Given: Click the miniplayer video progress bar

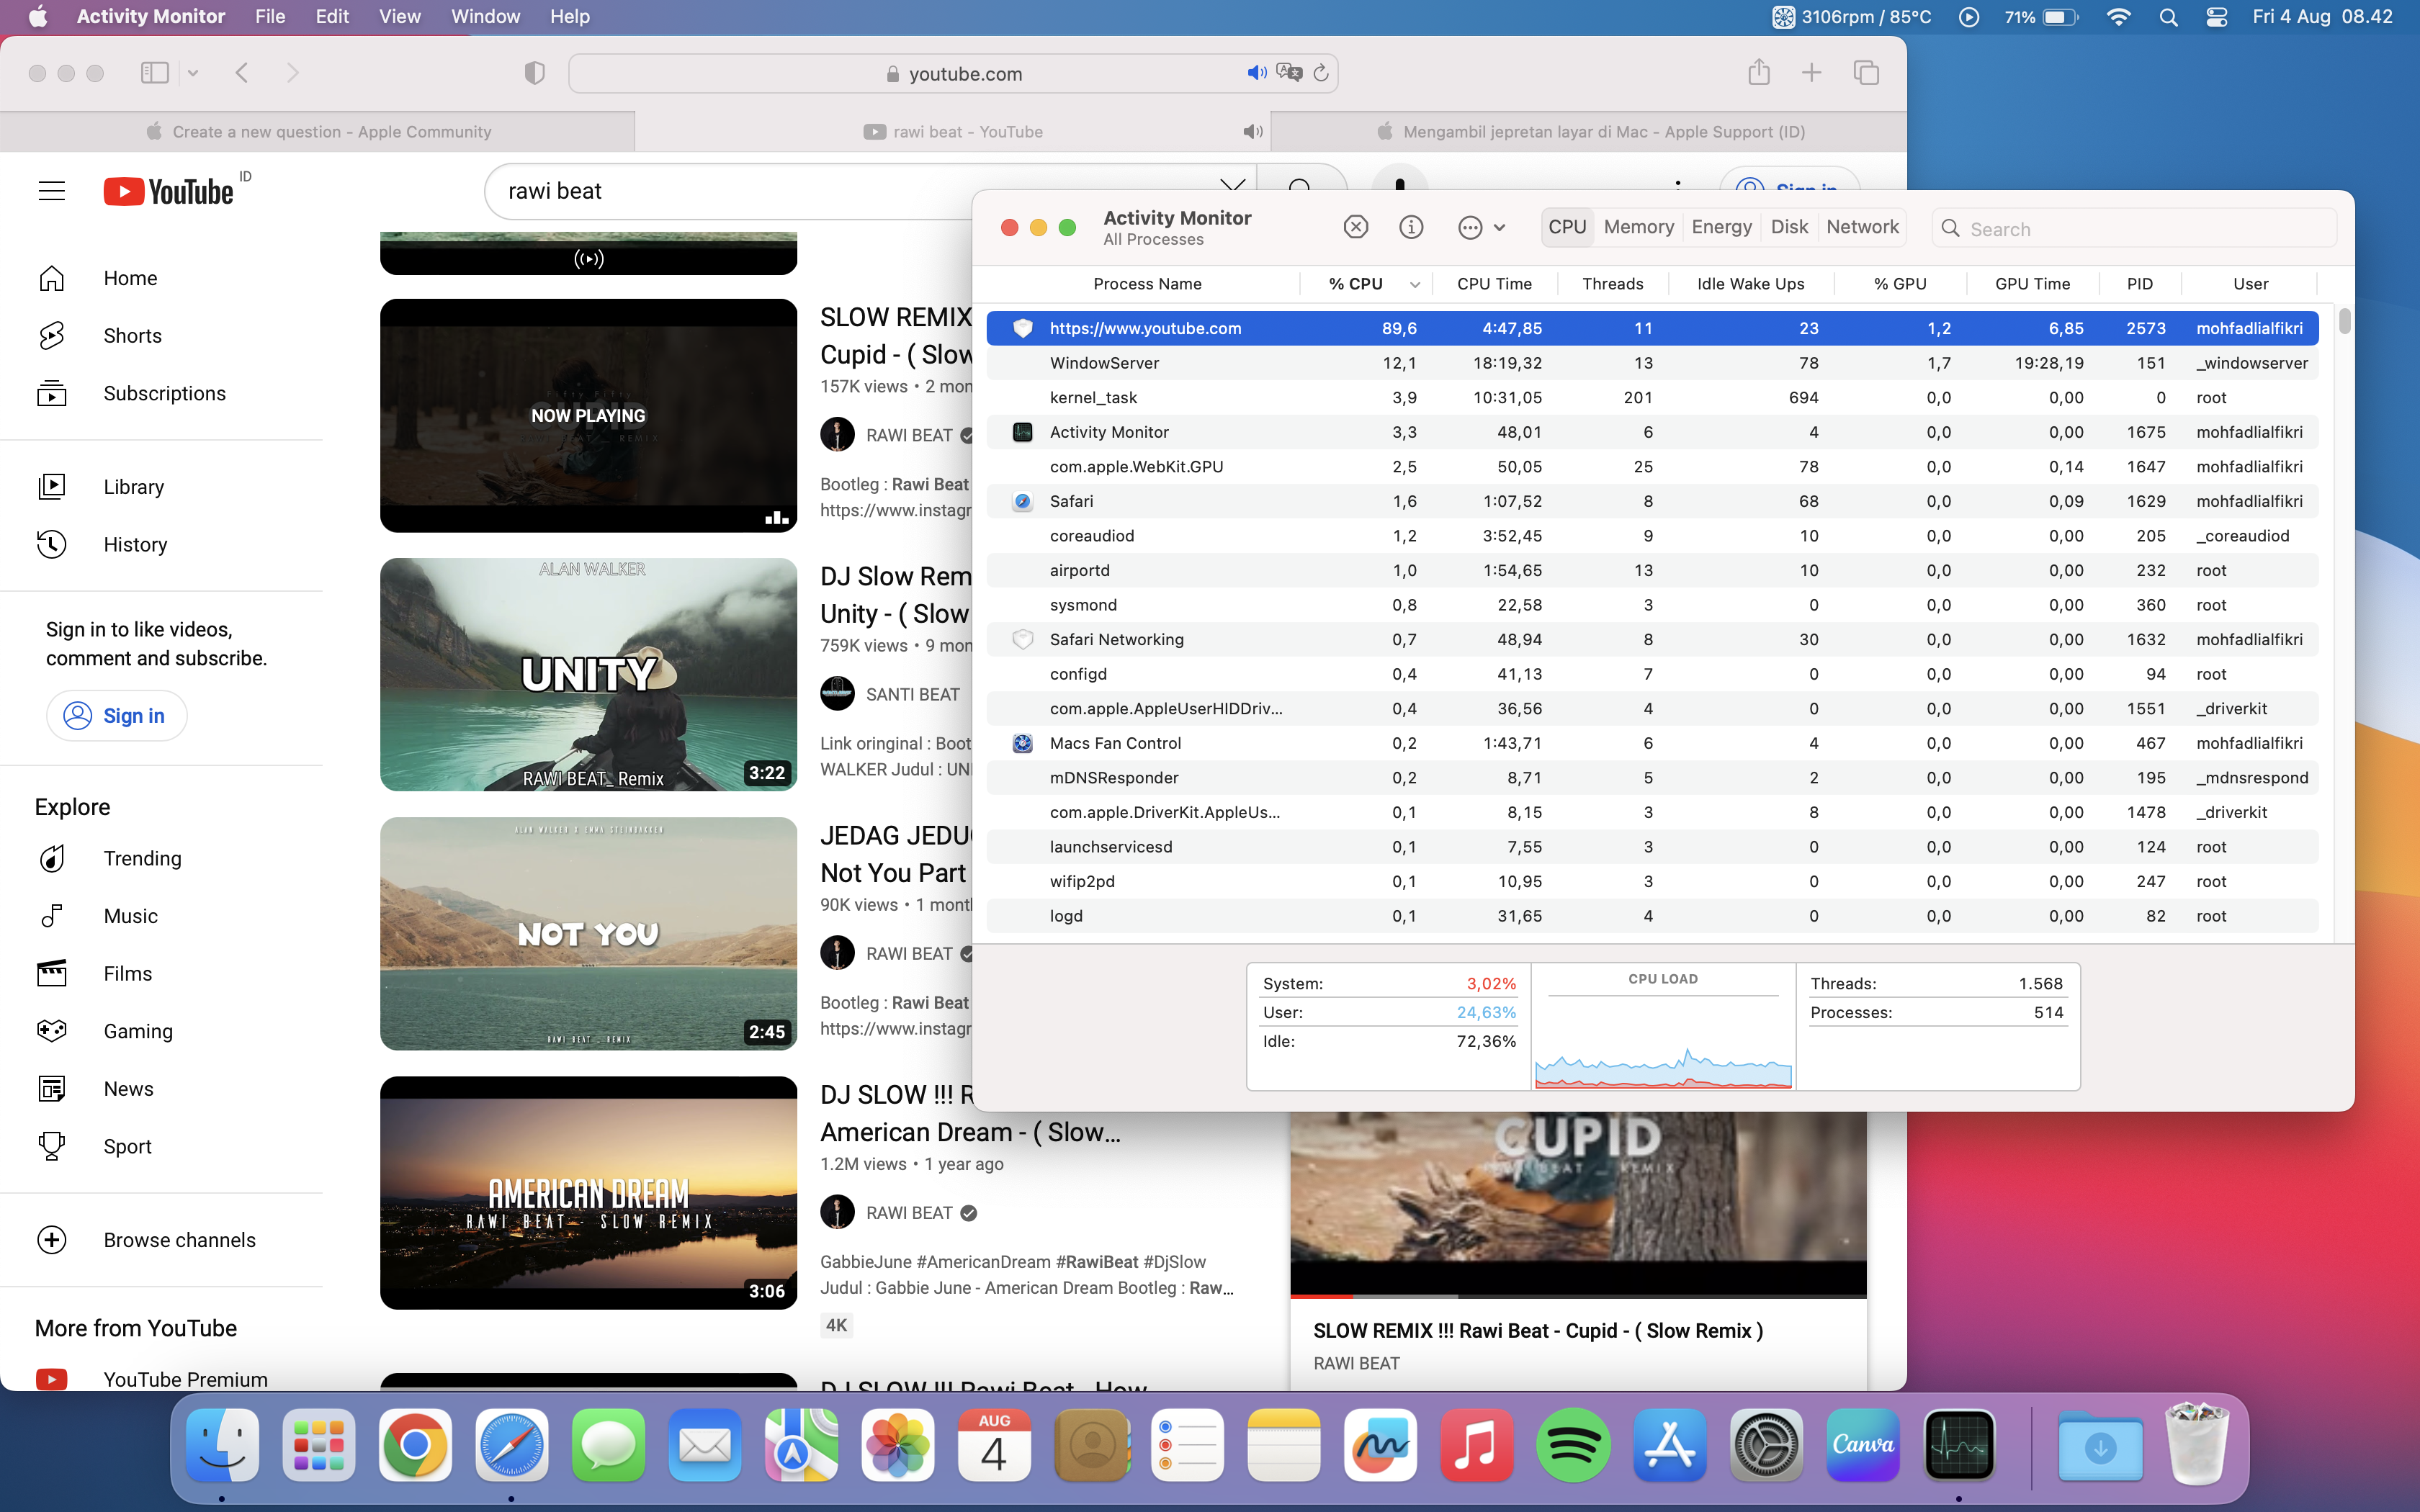Looking at the screenshot, I should pos(1577,1296).
